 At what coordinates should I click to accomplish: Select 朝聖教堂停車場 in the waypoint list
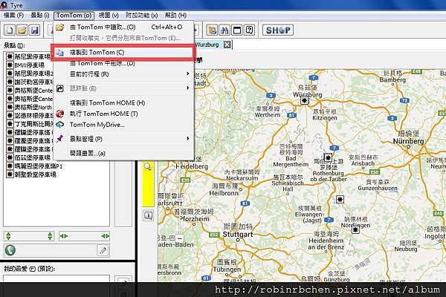coord(35,174)
